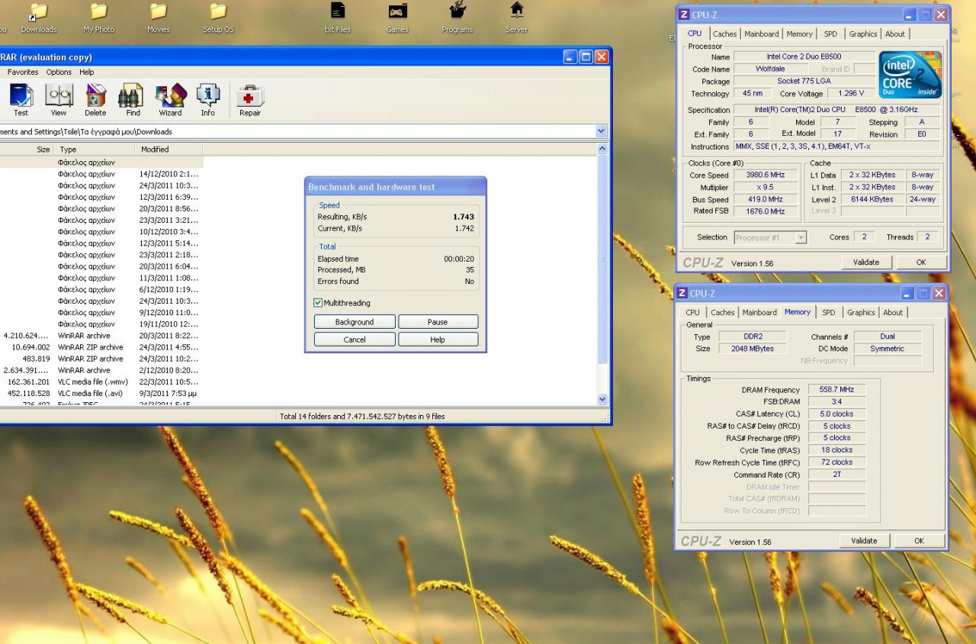The height and width of the screenshot is (644, 976).
Task: Switch to the Mainboard tab in top CPU-Z
Action: (761, 34)
